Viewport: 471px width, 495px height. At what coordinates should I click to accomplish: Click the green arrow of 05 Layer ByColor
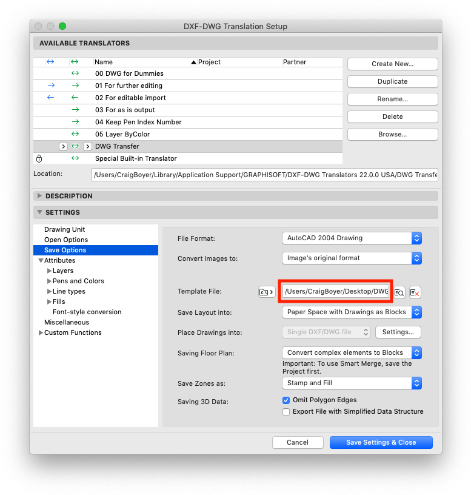point(75,134)
